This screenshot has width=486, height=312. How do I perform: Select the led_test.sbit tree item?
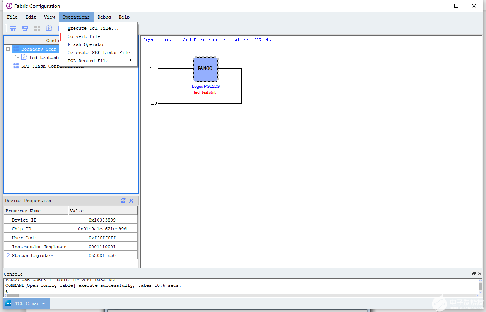click(44, 58)
